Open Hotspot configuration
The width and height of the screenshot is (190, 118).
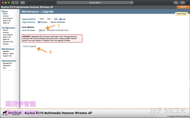tap(6, 44)
